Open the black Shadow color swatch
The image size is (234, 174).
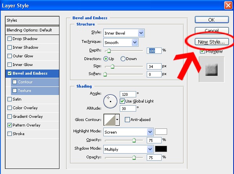pos(161,149)
